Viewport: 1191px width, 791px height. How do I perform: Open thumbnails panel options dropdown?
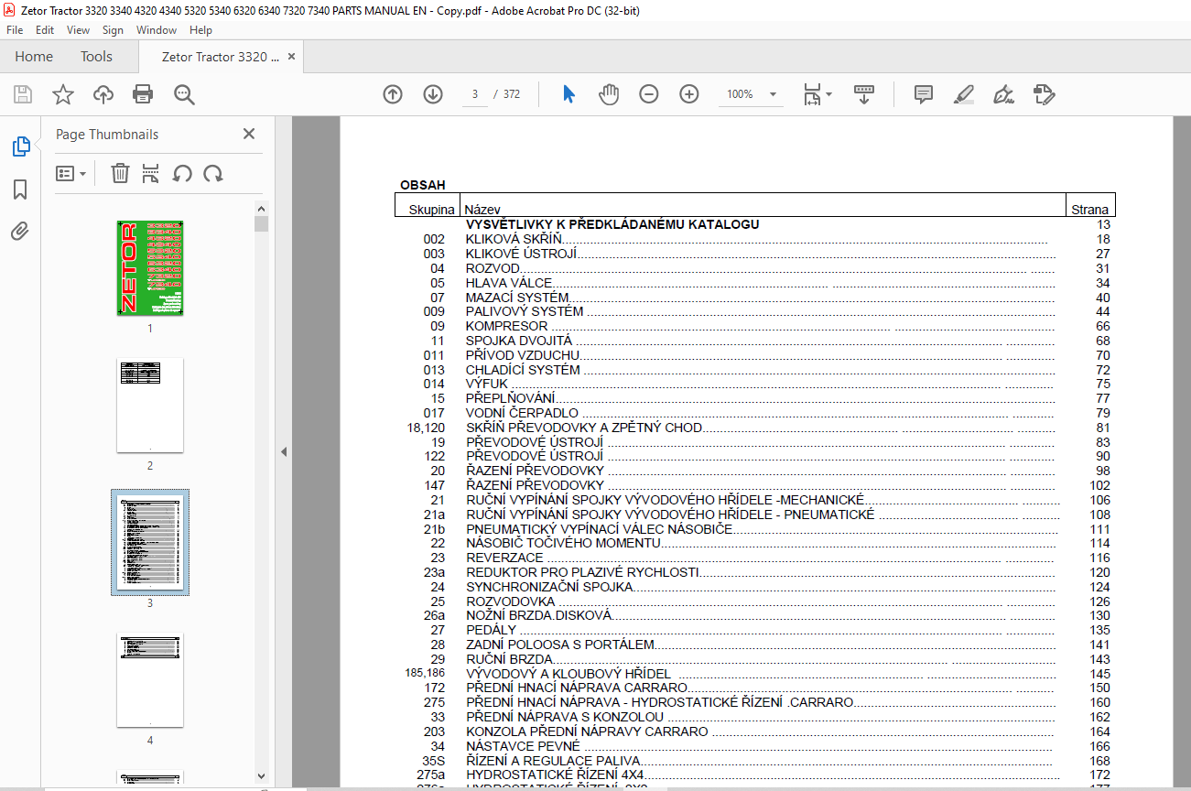click(70, 173)
